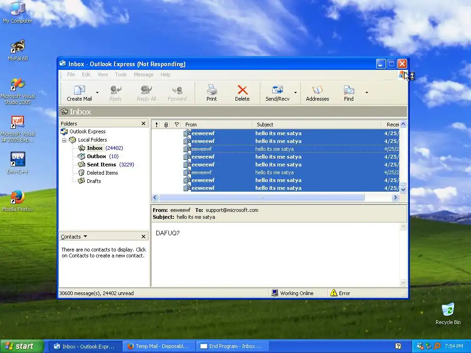Open the Addresses book
This screenshot has height=353, width=471.
[x=317, y=93]
